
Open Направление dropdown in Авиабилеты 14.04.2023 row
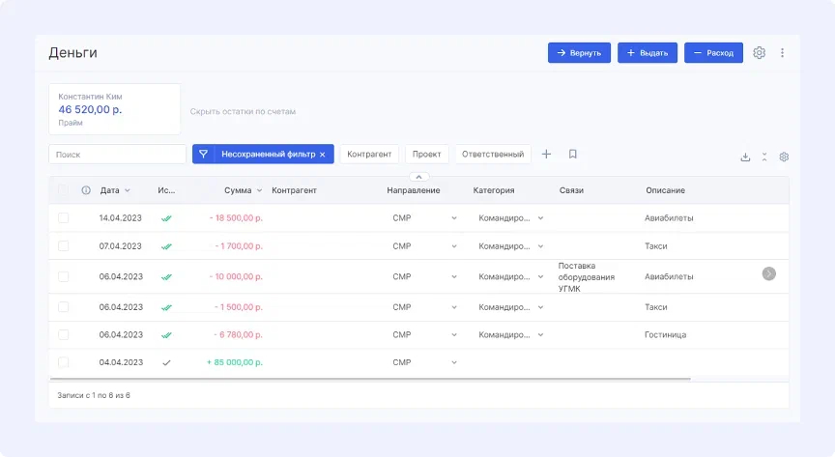(x=454, y=218)
